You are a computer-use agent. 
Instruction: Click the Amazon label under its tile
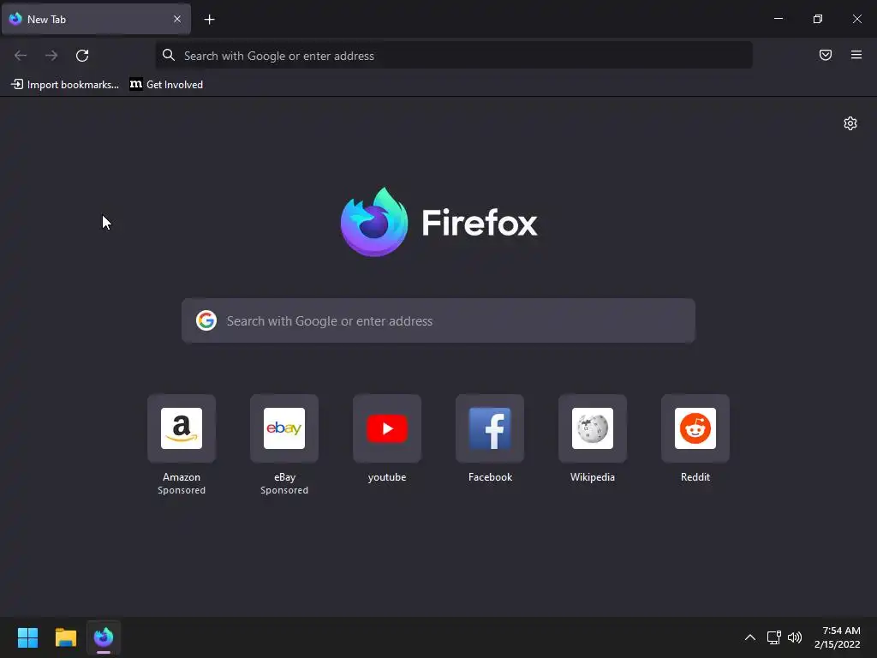point(182,477)
